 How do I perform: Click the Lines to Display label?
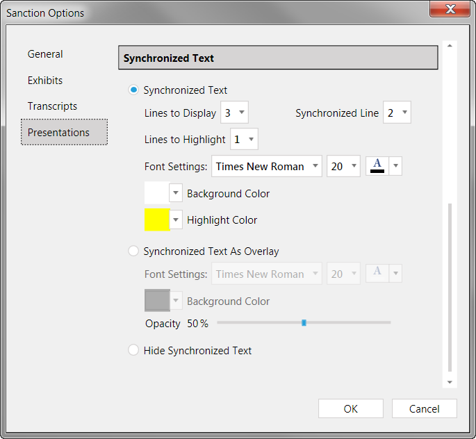(180, 113)
